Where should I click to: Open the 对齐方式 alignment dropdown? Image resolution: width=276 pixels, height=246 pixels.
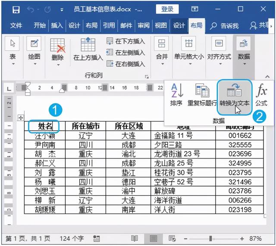coord(219,51)
